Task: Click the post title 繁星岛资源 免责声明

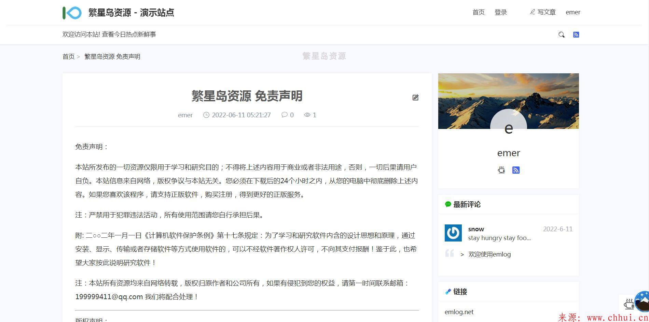Action: click(x=247, y=96)
